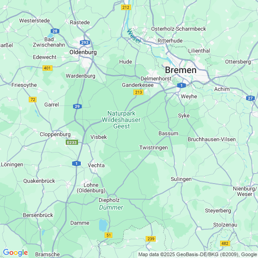
Task: Click the A293 highway shield above Oldenburg
Action: pyautogui.click(x=85, y=42)
